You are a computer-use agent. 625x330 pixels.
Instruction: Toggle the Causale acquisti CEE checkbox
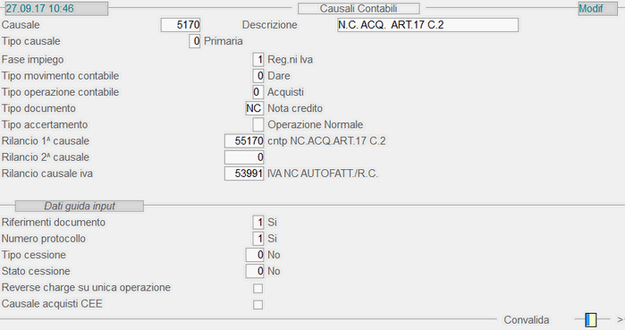[258, 304]
